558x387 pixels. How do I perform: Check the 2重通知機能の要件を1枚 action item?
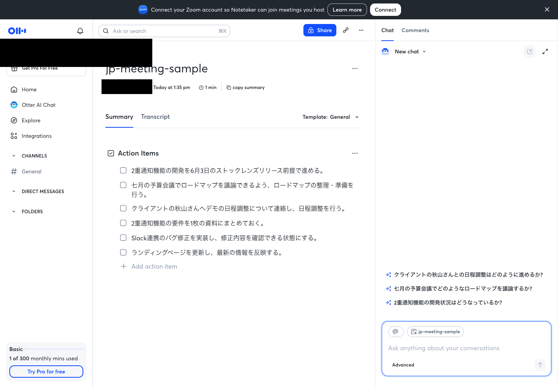(x=123, y=223)
